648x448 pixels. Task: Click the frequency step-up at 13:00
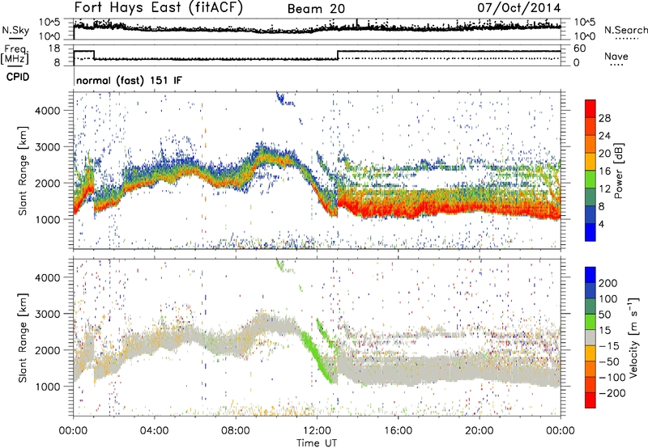[x=338, y=55]
